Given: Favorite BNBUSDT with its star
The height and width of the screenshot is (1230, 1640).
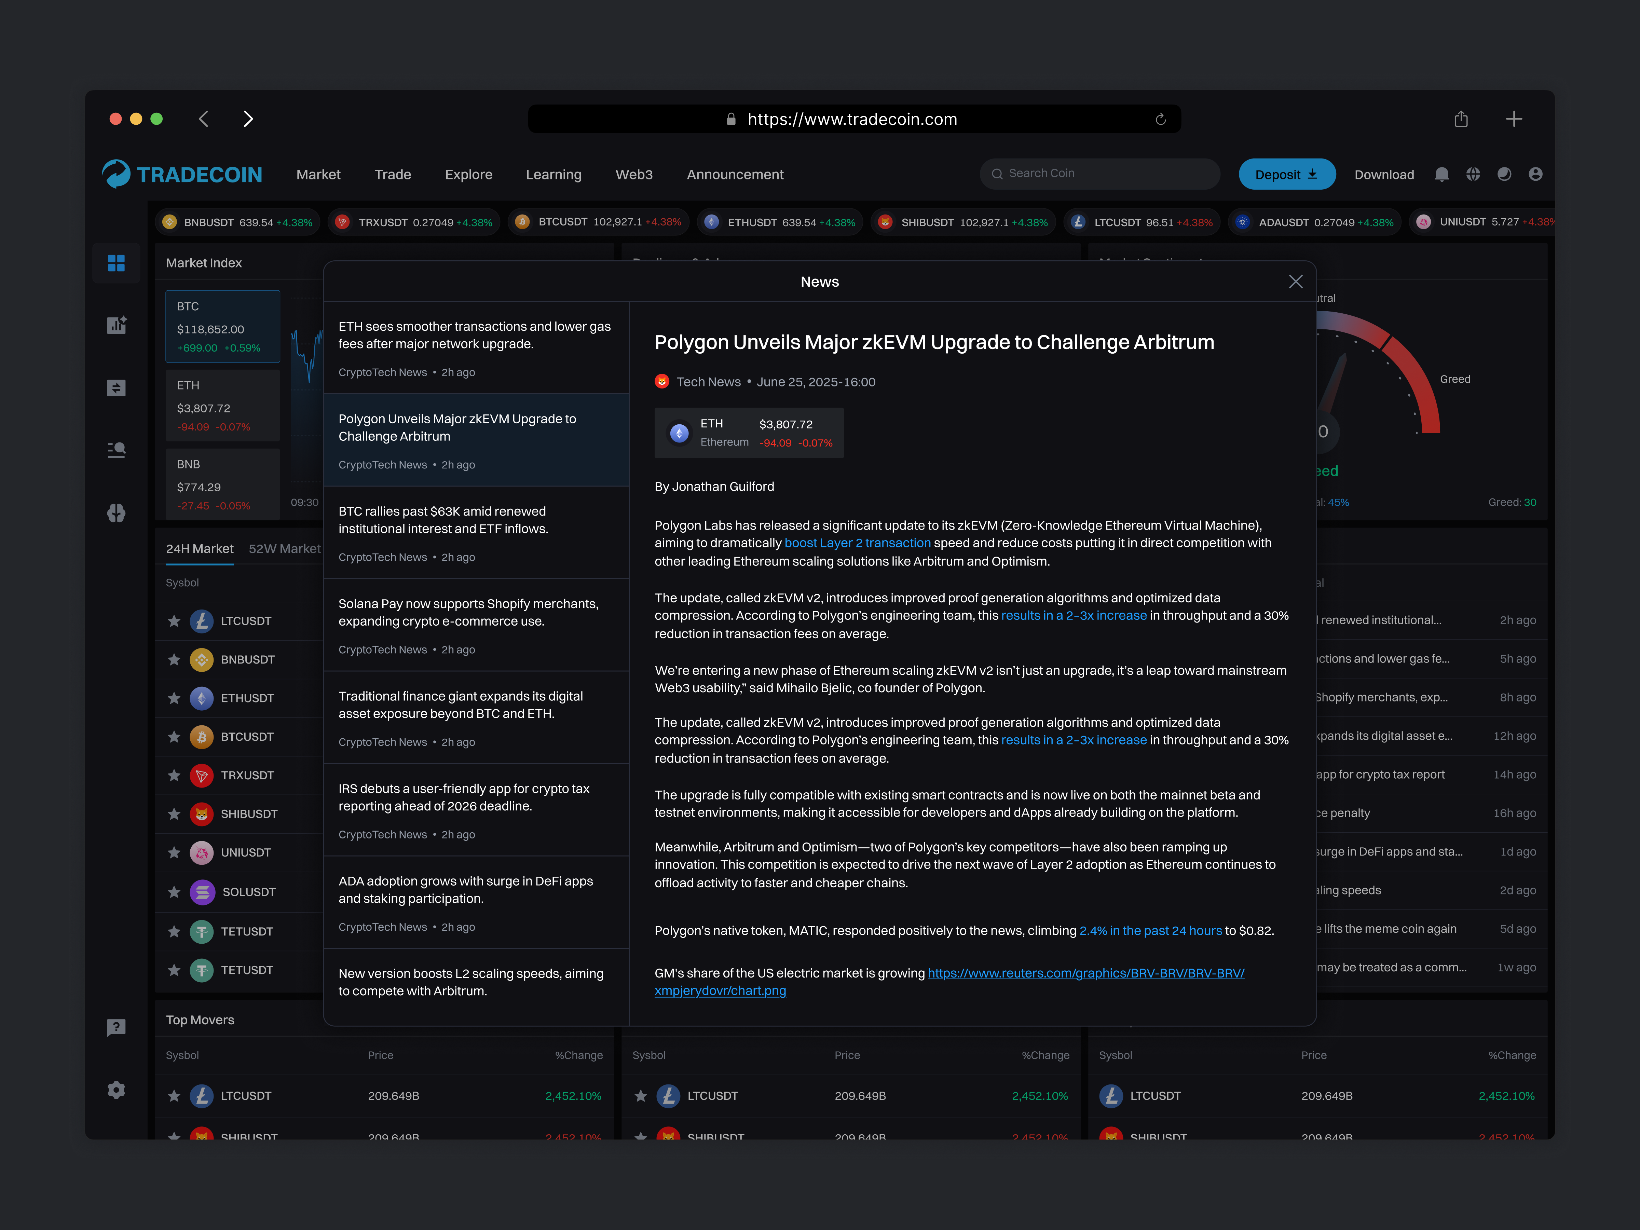Looking at the screenshot, I should tap(174, 660).
